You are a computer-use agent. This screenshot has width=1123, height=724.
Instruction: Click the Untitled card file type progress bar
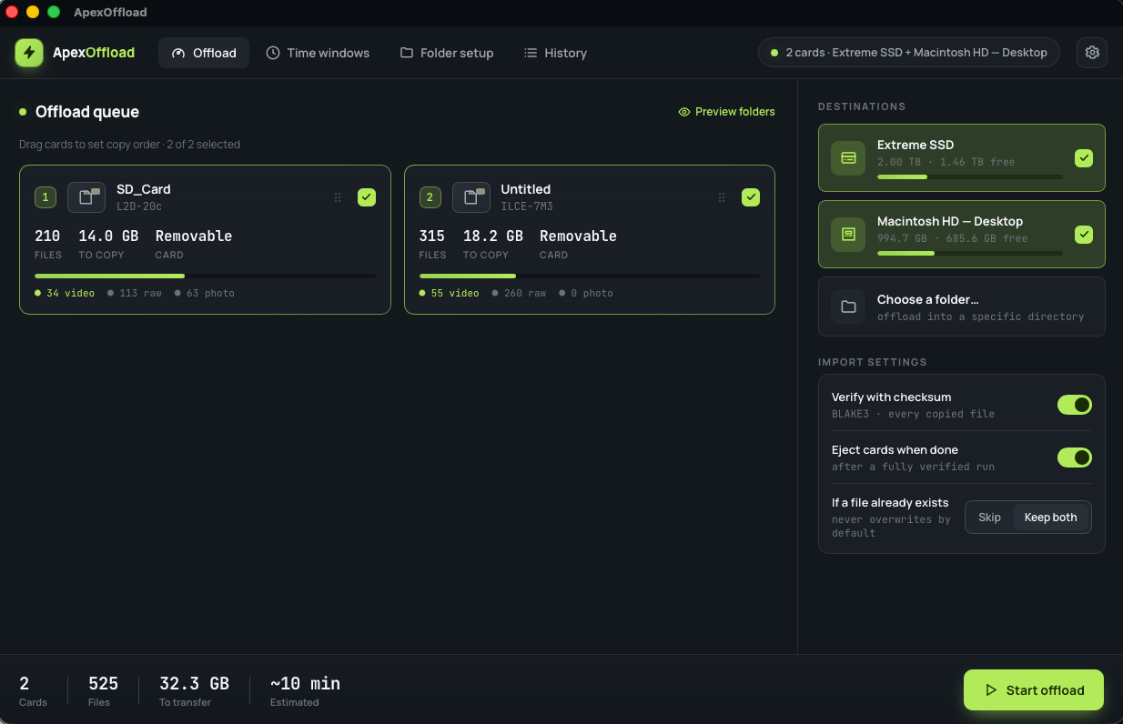coord(589,276)
